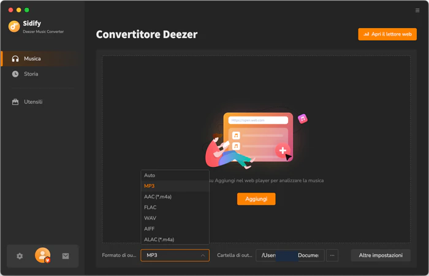Open the settings gear icon
This screenshot has width=429, height=276.
(20, 256)
